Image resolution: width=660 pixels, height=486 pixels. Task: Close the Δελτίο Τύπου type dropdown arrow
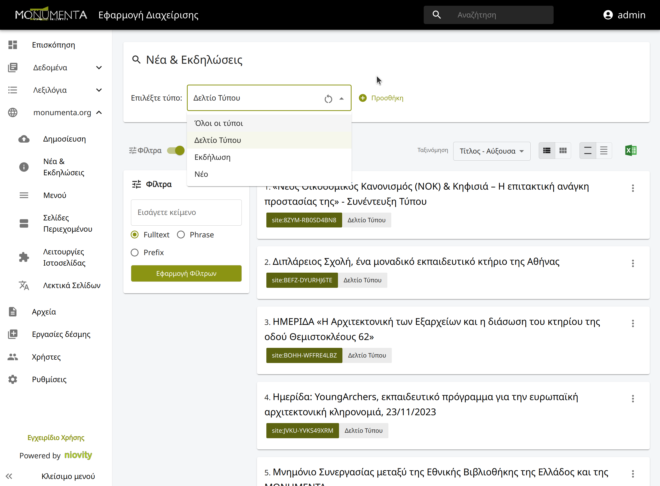(x=341, y=98)
